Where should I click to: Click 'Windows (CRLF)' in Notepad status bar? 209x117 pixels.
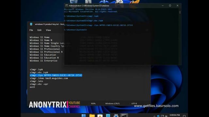click(112, 103)
